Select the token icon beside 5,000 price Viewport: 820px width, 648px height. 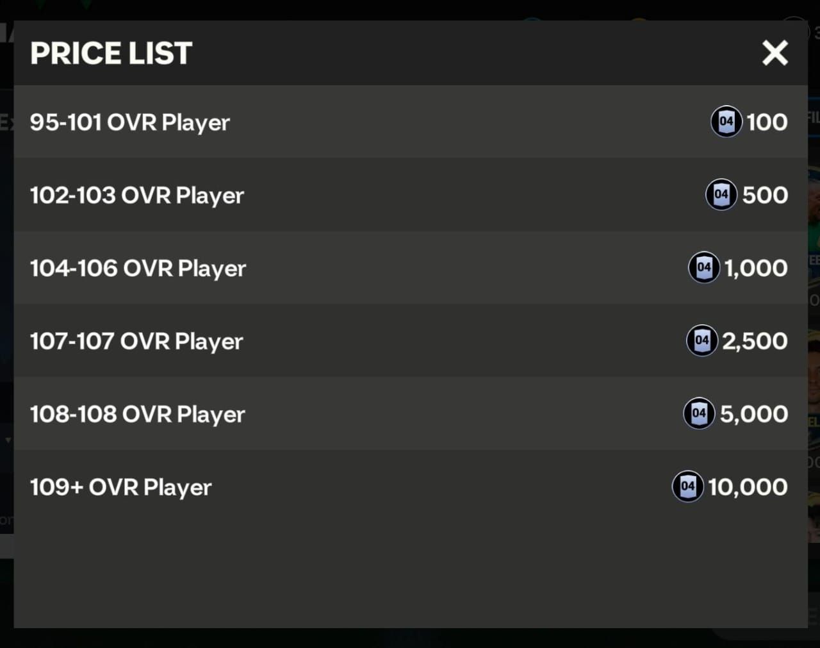click(x=699, y=413)
